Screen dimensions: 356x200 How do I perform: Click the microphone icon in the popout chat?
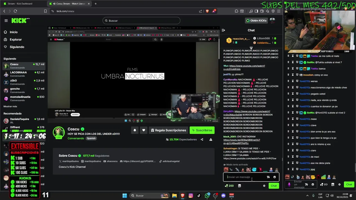(x=289, y=184)
